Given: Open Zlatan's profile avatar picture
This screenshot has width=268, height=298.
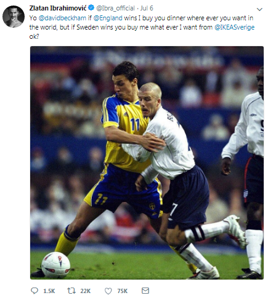Looking at the screenshot, I should (14, 17).
